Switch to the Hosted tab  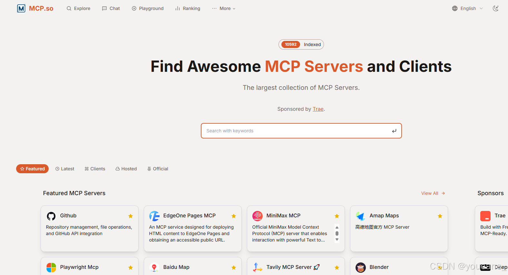pos(126,169)
